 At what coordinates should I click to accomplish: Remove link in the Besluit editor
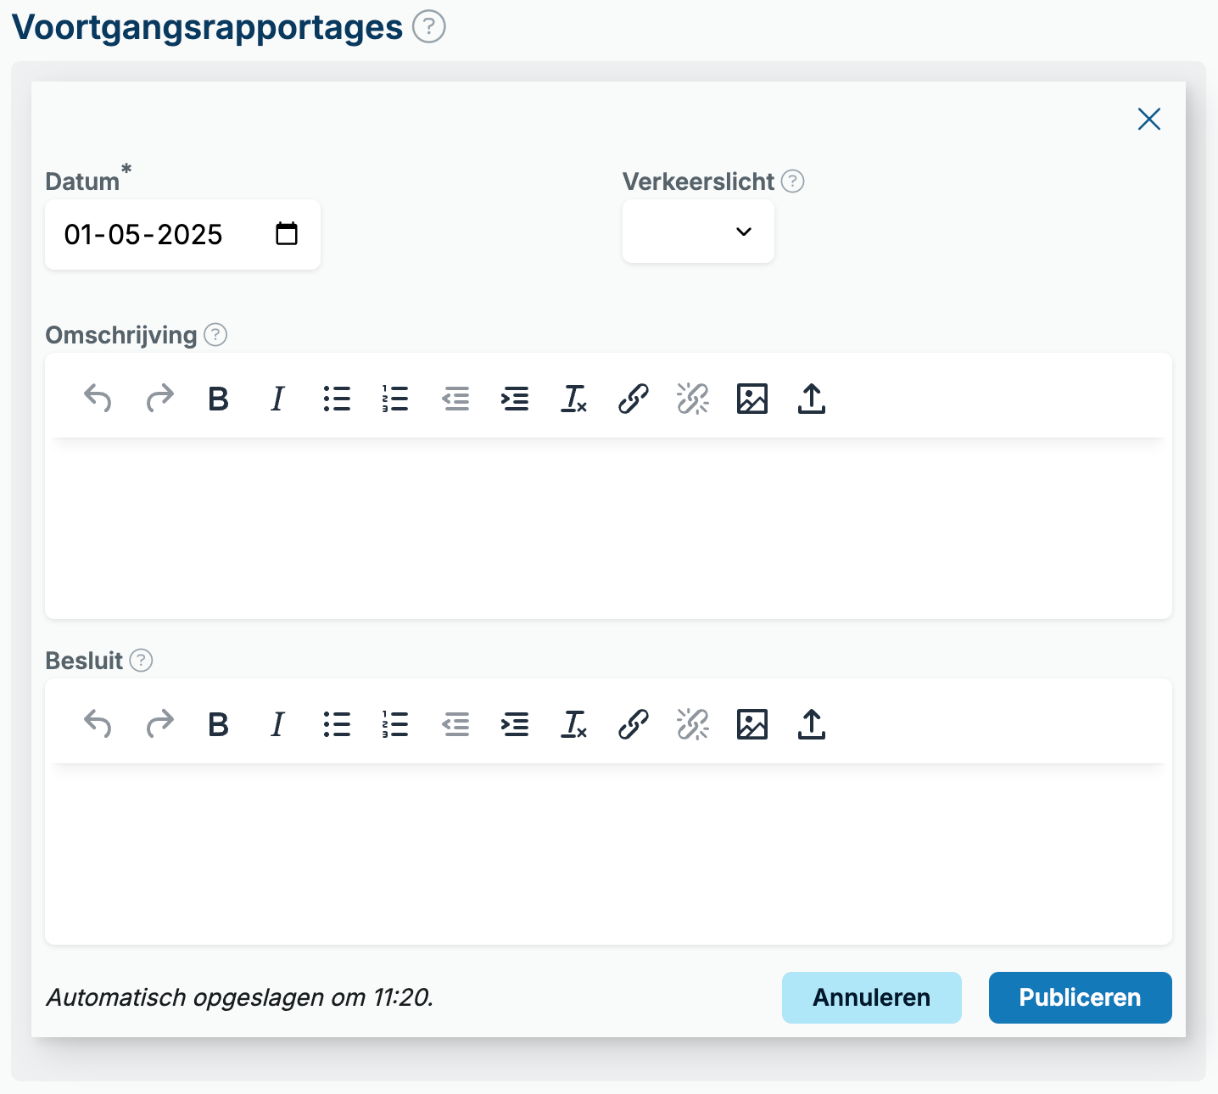[x=693, y=723]
